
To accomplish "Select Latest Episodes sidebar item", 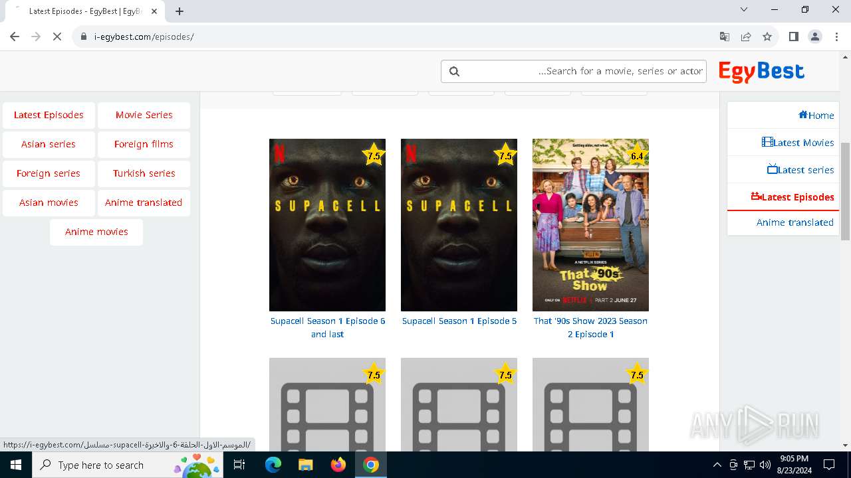I will tap(783, 197).
